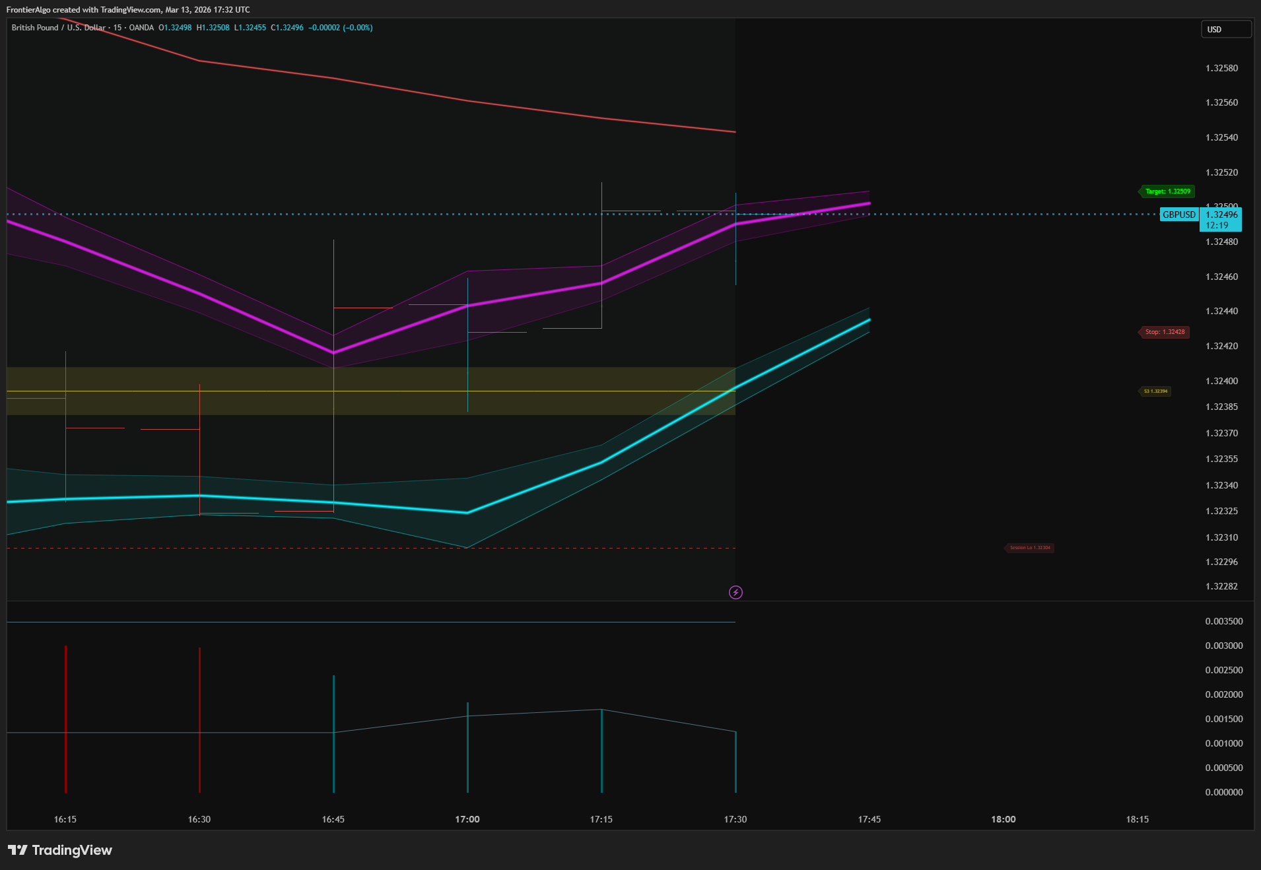Click the green Target 1.32509 label

[x=1167, y=191]
